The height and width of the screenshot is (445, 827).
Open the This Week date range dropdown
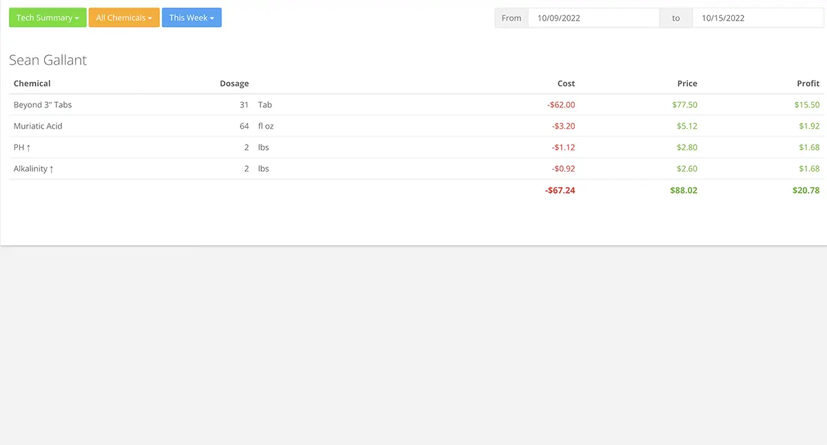(x=192, y=18)
